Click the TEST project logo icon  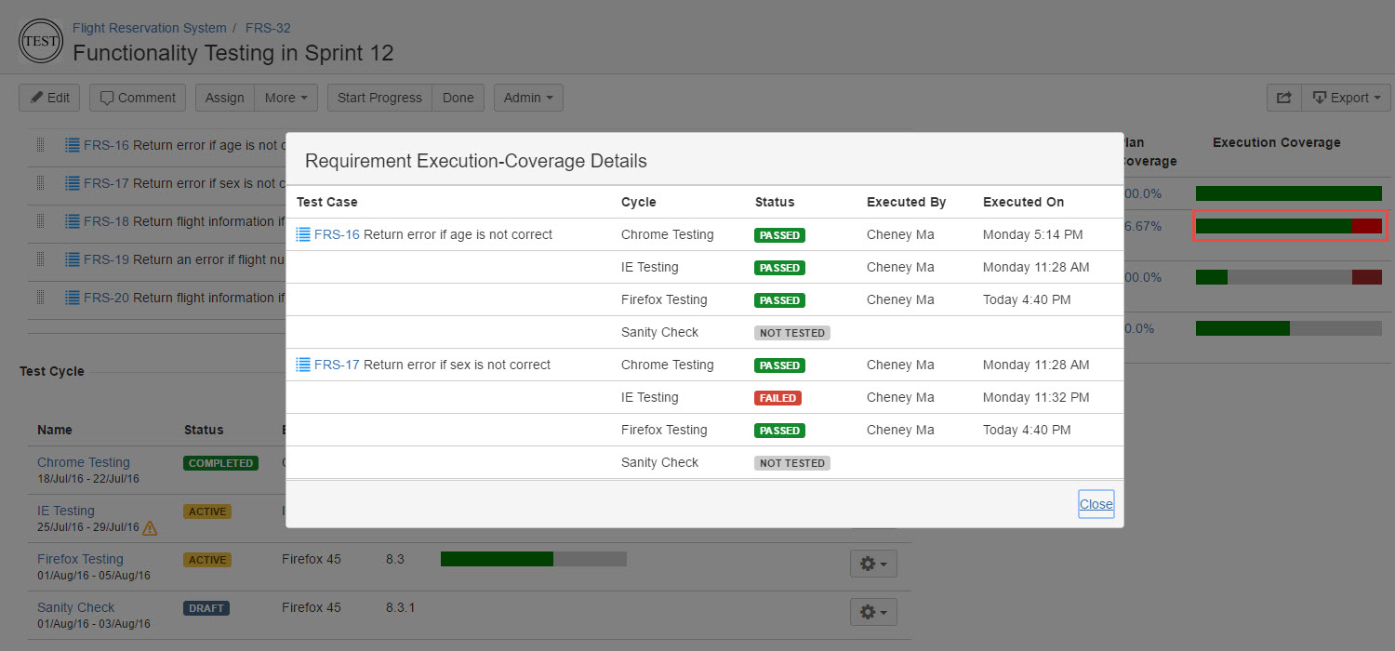(41, 42)
